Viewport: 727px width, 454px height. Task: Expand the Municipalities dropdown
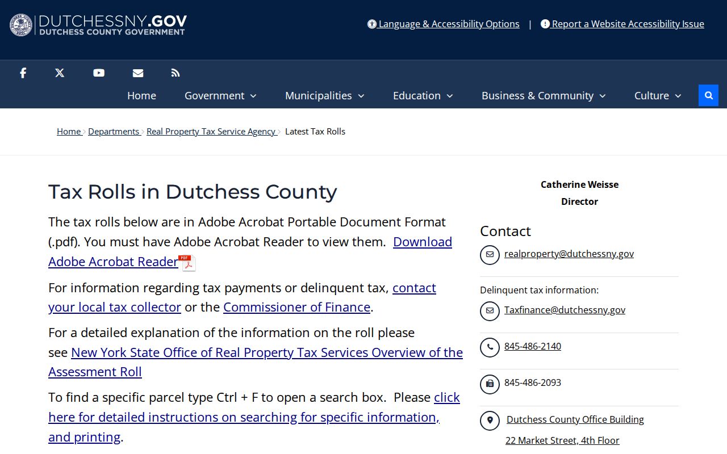(324, 95)
